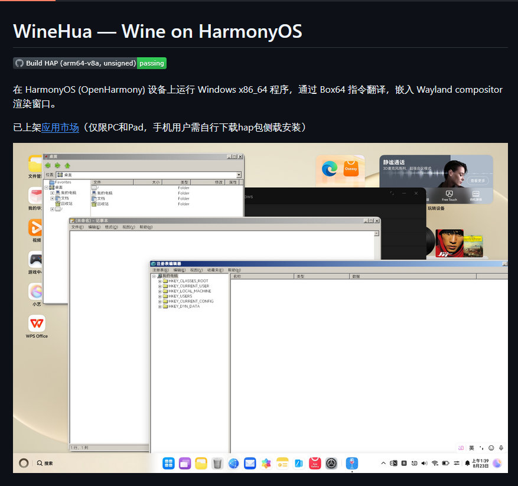
Task: Open the AppGallery icon in the dock
Action: click(x=315, y=463)
